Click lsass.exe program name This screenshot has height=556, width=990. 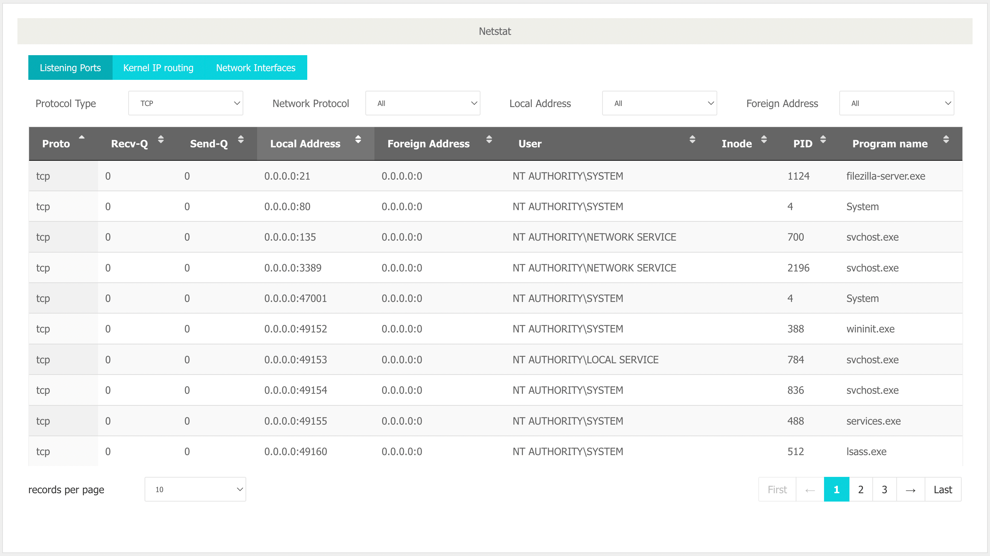pos(867,451)
